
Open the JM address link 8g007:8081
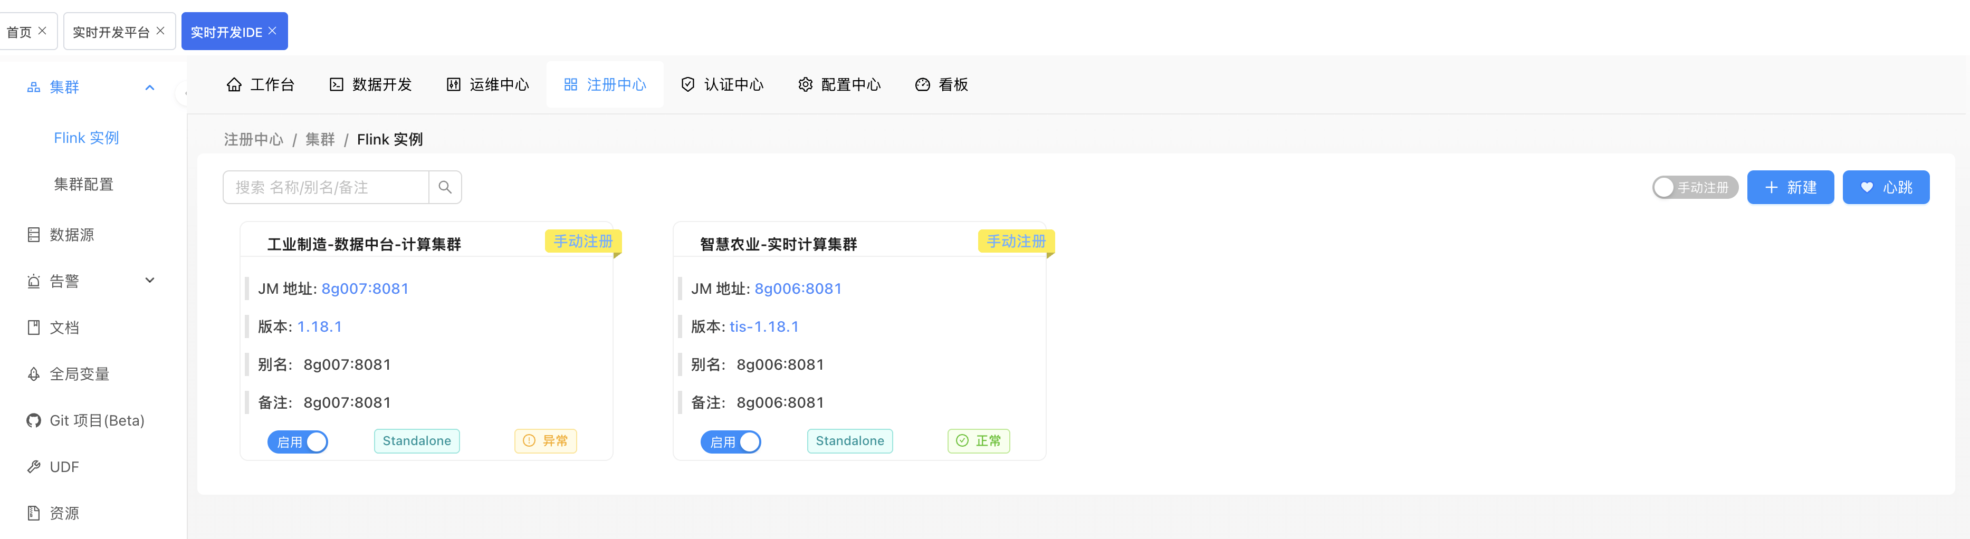coord(365,288)
